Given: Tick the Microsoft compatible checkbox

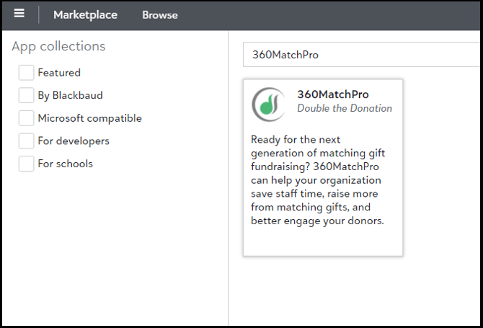Looking at the screenshot, I should coord(26,118).
